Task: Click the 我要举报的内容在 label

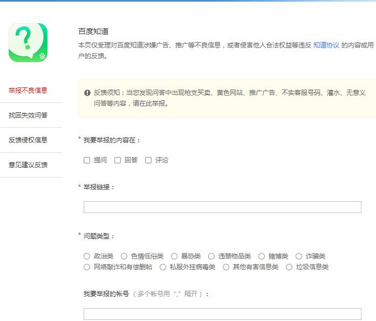Action: 112,140
